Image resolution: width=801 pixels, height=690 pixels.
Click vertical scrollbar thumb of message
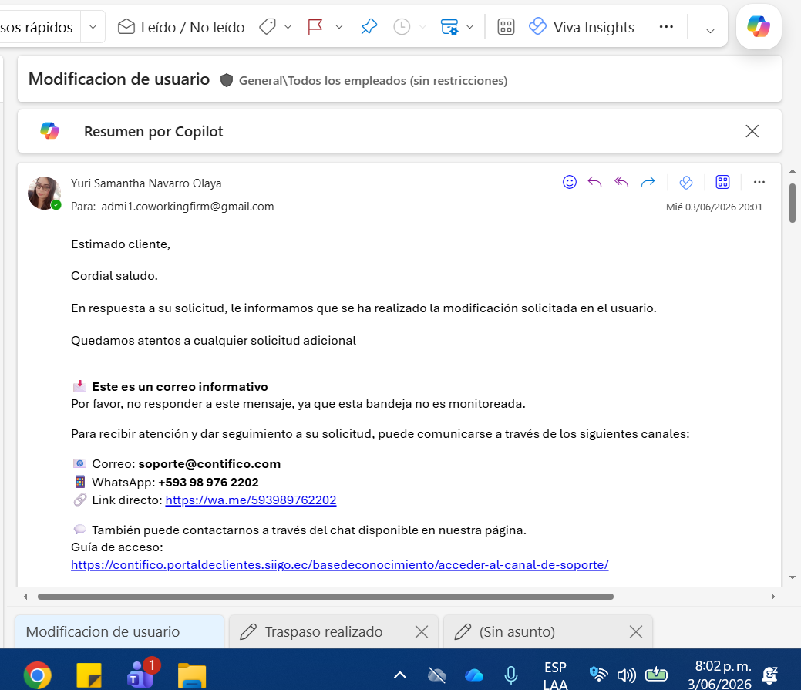(793, 203)
